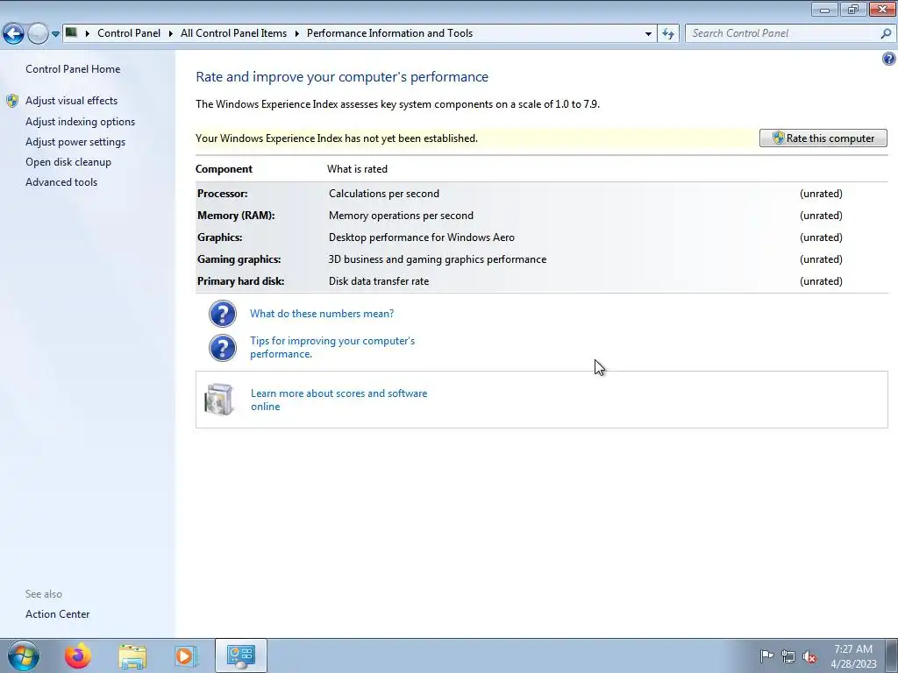Minimize the Control Panel window
Screen dimensions: 898x673
click(x=824, y=9)
